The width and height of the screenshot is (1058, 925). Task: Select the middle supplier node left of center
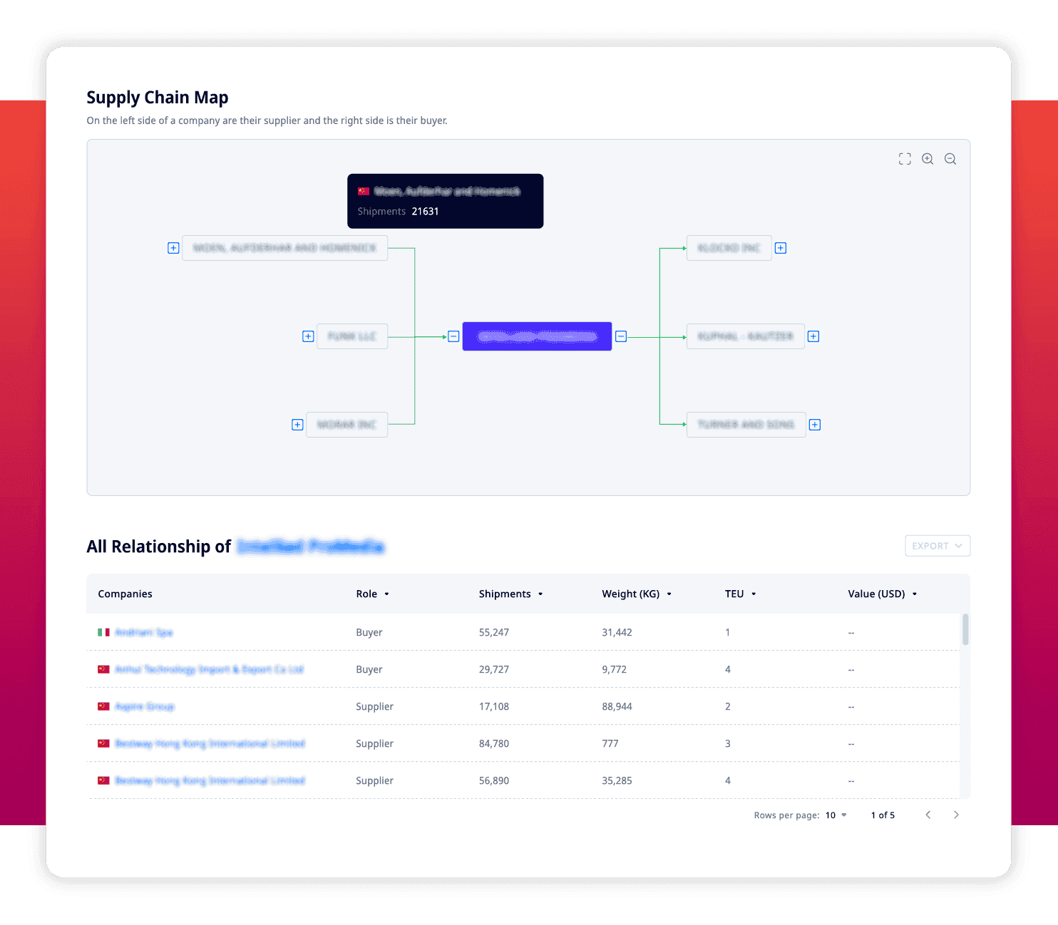[352, 336]
